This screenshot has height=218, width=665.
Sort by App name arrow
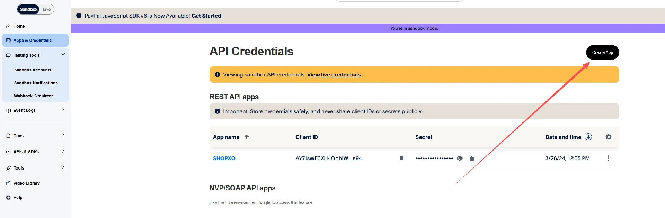pyautogui.click(x=247, y=137)
